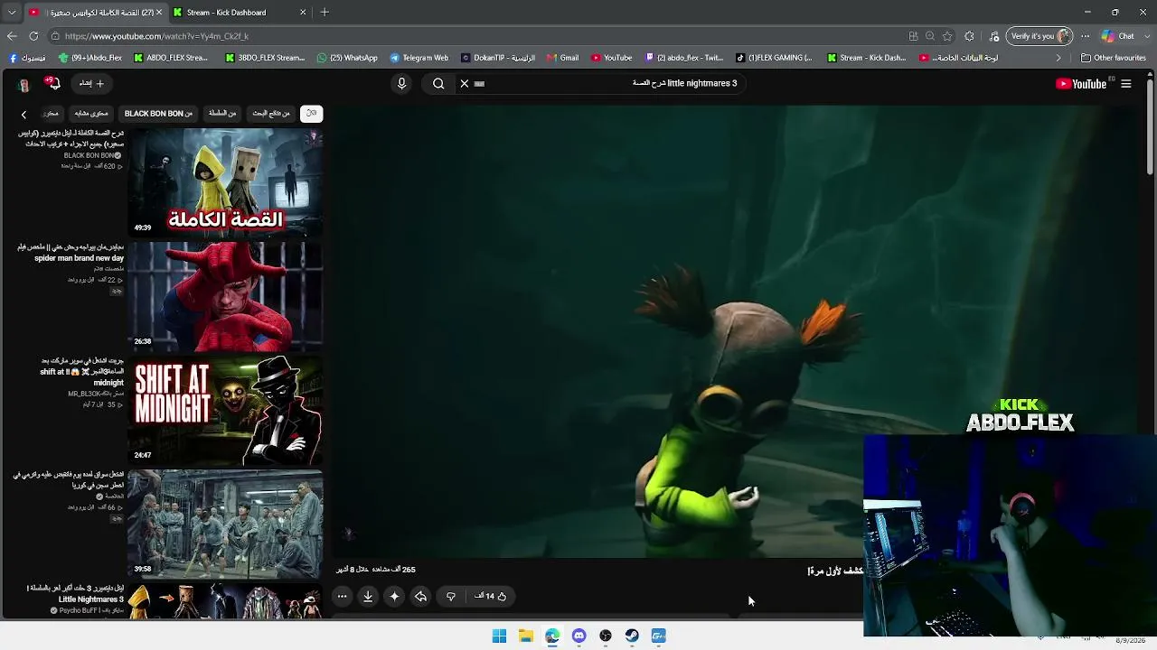This screenshot has height=650, width=1157.
Task: Open Steam from the taskbar
Action: click(632, 636)
